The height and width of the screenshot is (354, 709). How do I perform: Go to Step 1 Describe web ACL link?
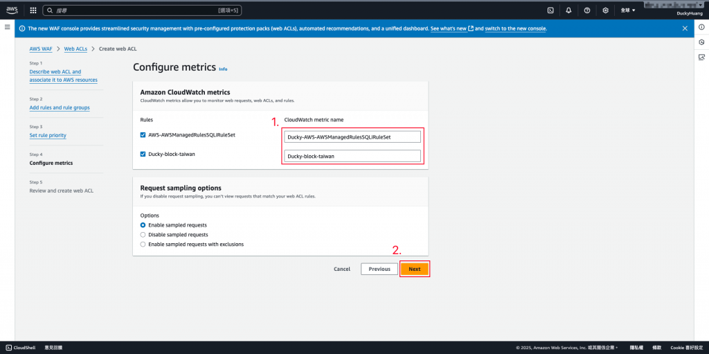63,76
